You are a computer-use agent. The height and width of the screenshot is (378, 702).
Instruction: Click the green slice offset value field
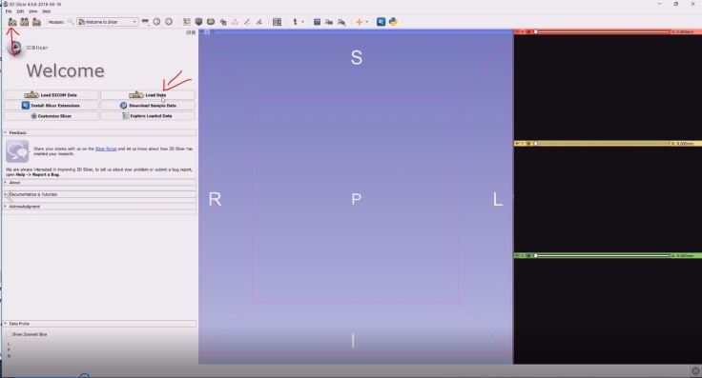682,255
